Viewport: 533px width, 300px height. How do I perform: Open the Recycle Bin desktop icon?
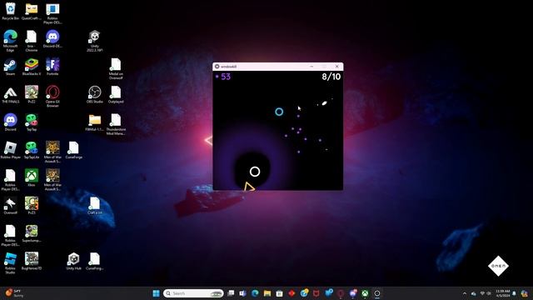pos(10,11)
